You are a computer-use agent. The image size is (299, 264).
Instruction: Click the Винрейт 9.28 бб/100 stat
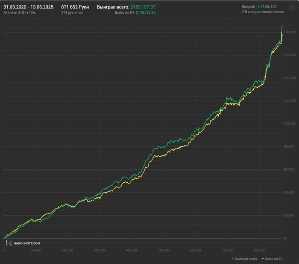coord(259,7)
